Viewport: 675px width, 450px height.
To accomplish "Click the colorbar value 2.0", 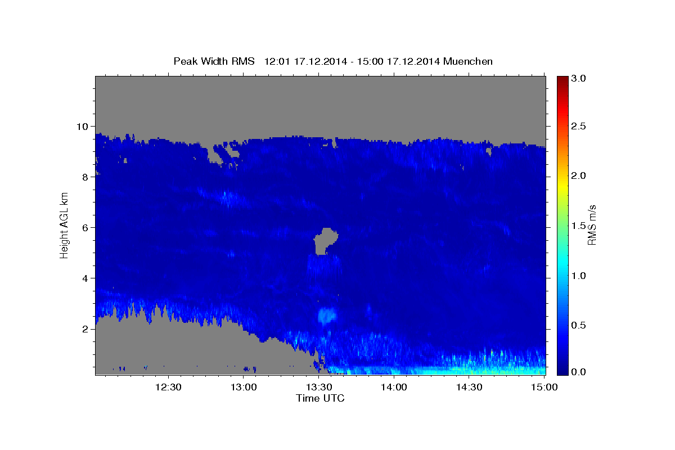I will coord(579,176).
